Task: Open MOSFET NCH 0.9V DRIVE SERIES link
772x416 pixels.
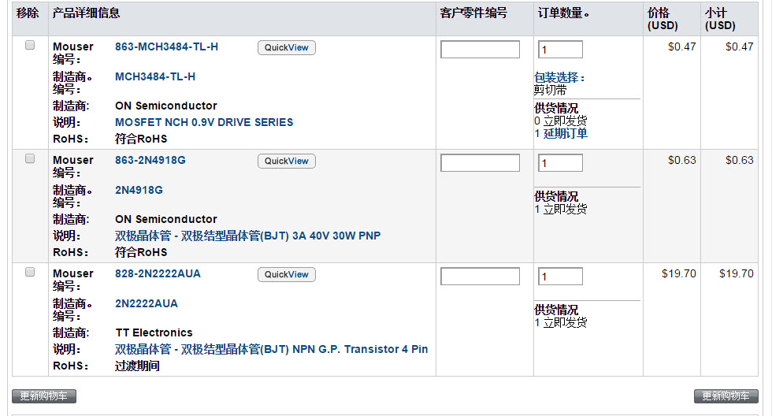Action: [x=204, y=122]
